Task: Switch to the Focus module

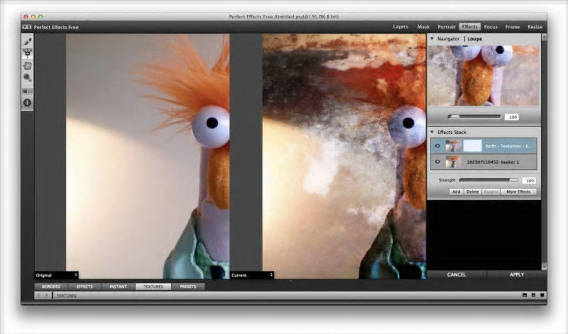Action: [491, 27]
